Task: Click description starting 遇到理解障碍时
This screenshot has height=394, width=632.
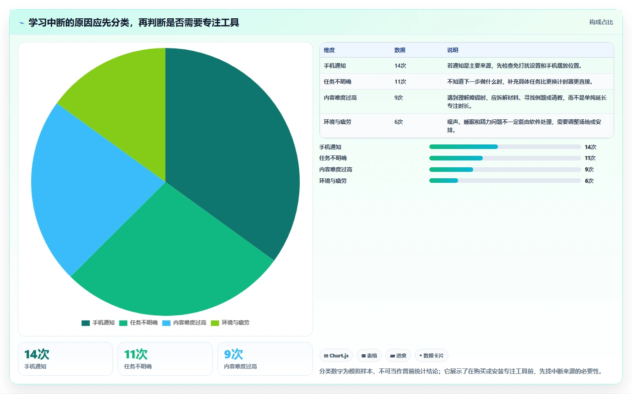Action: click(x=527, y=102)
